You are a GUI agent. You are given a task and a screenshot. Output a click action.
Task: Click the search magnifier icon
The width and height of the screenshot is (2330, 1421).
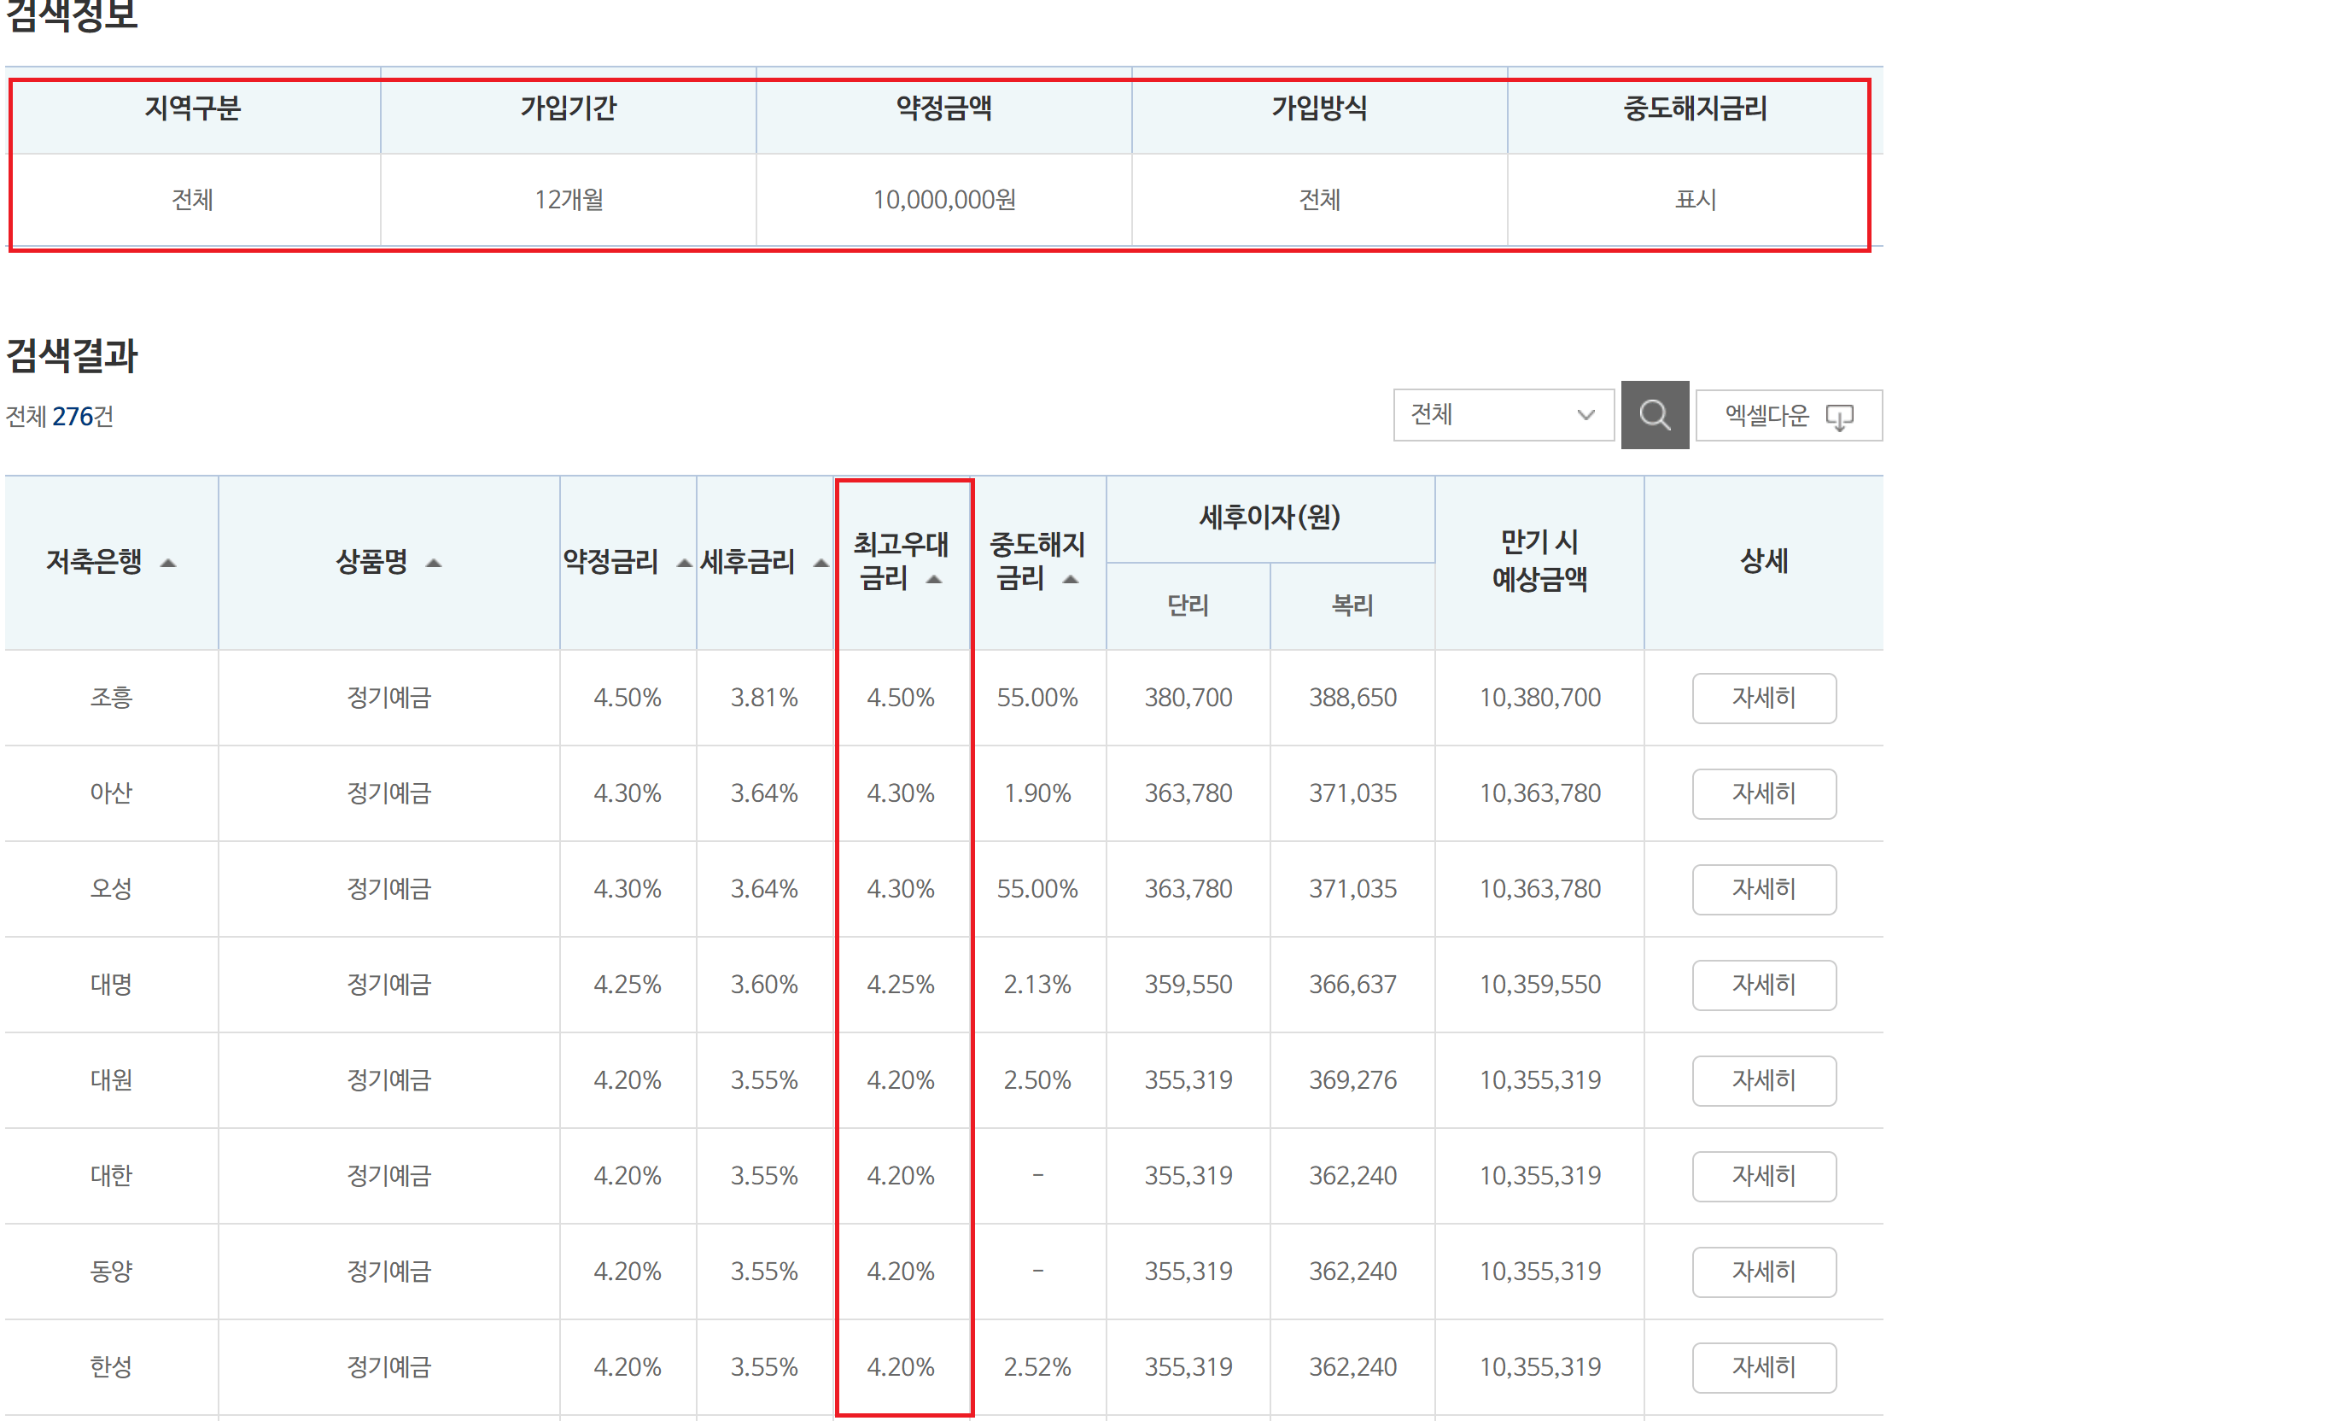(1655, 414)
